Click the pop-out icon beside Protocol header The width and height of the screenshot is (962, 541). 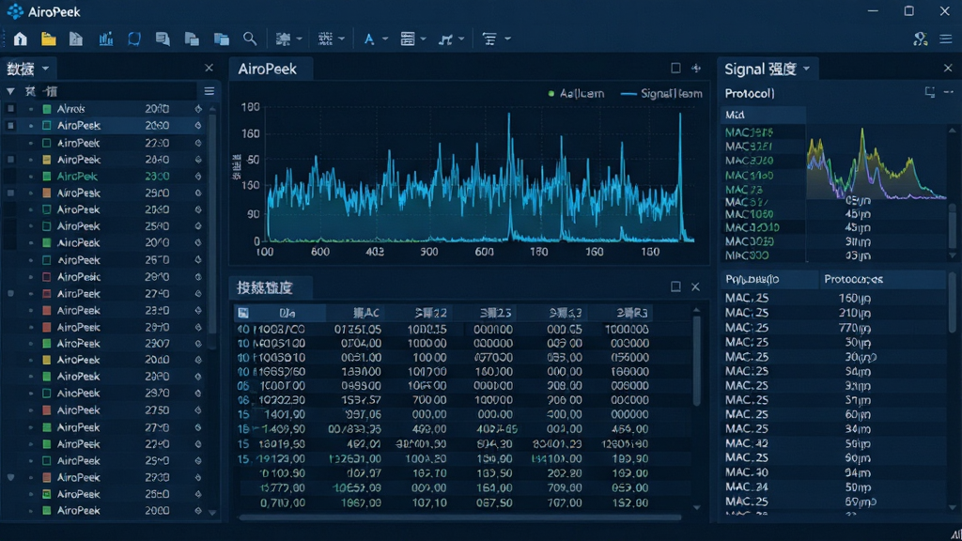[930, 93]
